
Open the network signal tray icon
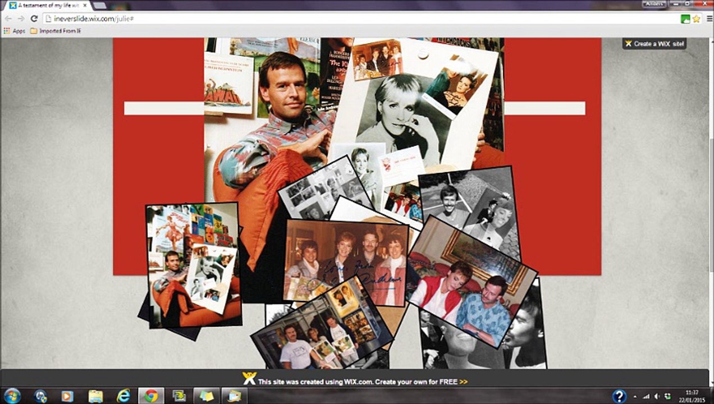click(x=646, y=397)
